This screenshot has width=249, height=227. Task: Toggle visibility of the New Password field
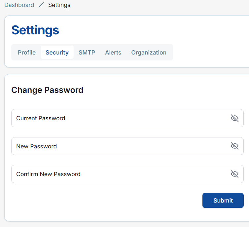(234, 146)
